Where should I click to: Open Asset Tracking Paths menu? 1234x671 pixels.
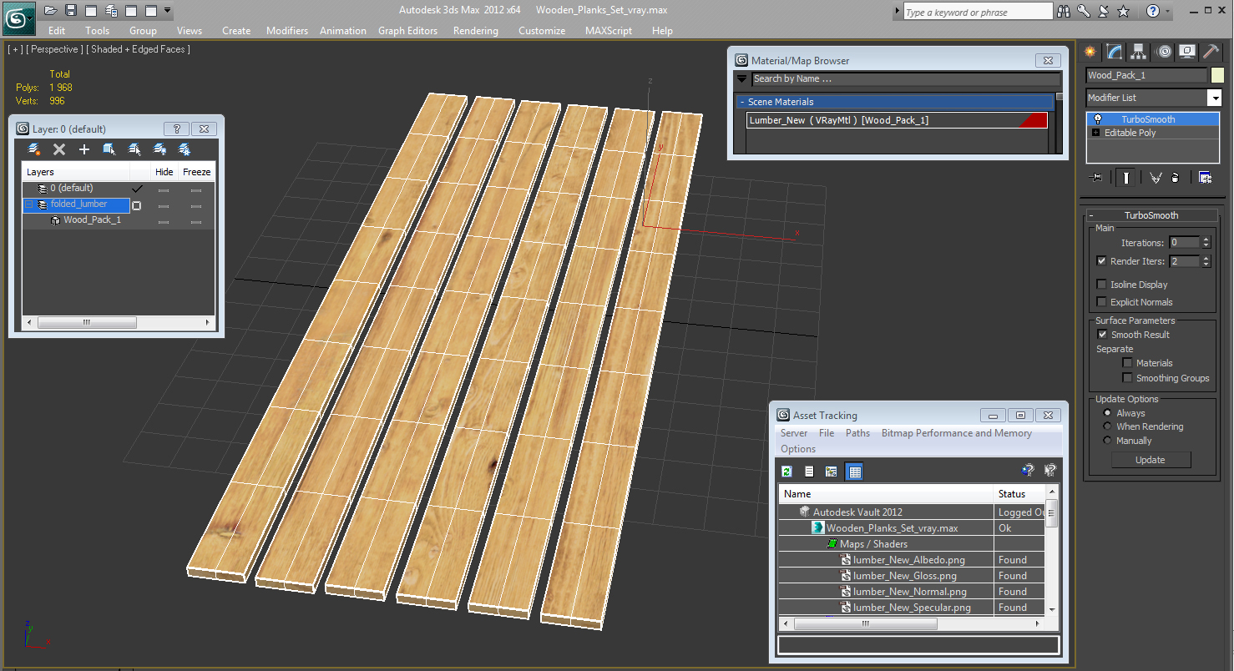click(857, 433)
